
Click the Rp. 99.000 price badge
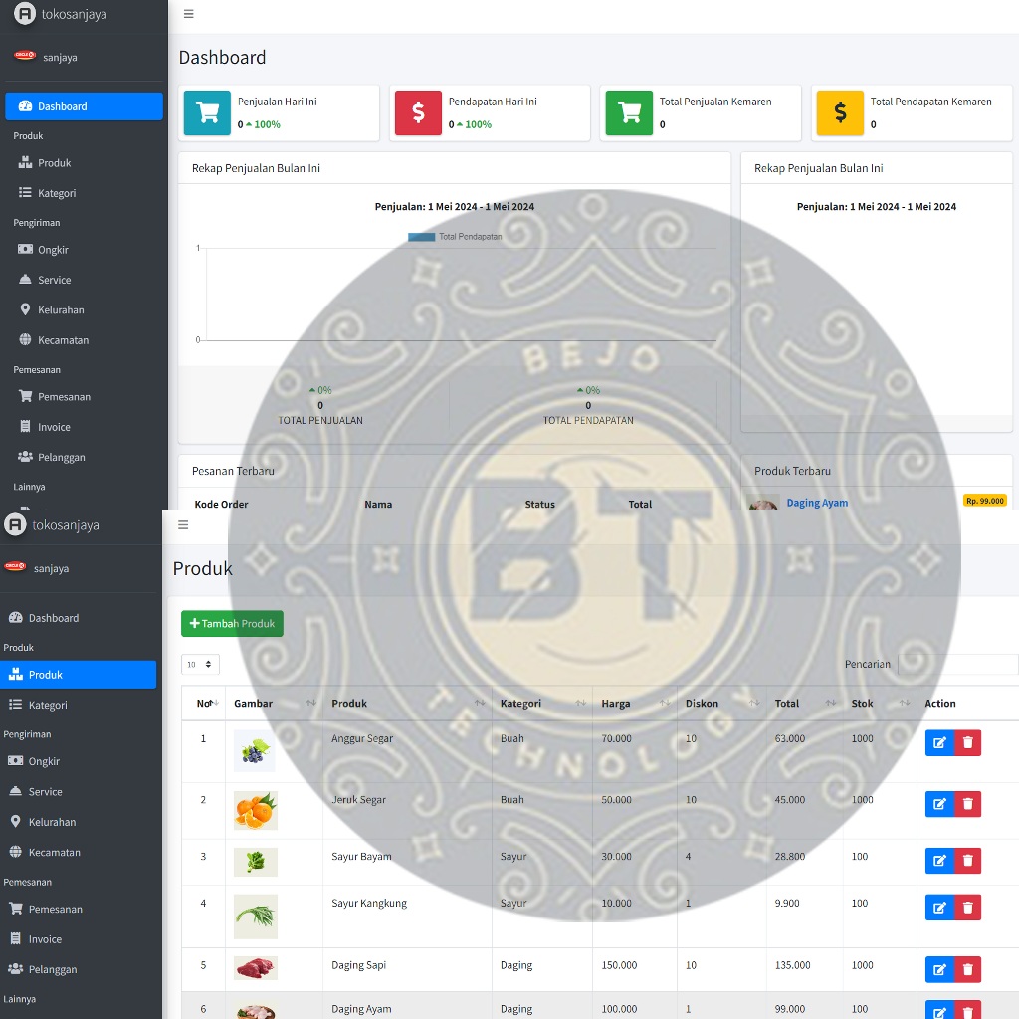pos(984,501)
